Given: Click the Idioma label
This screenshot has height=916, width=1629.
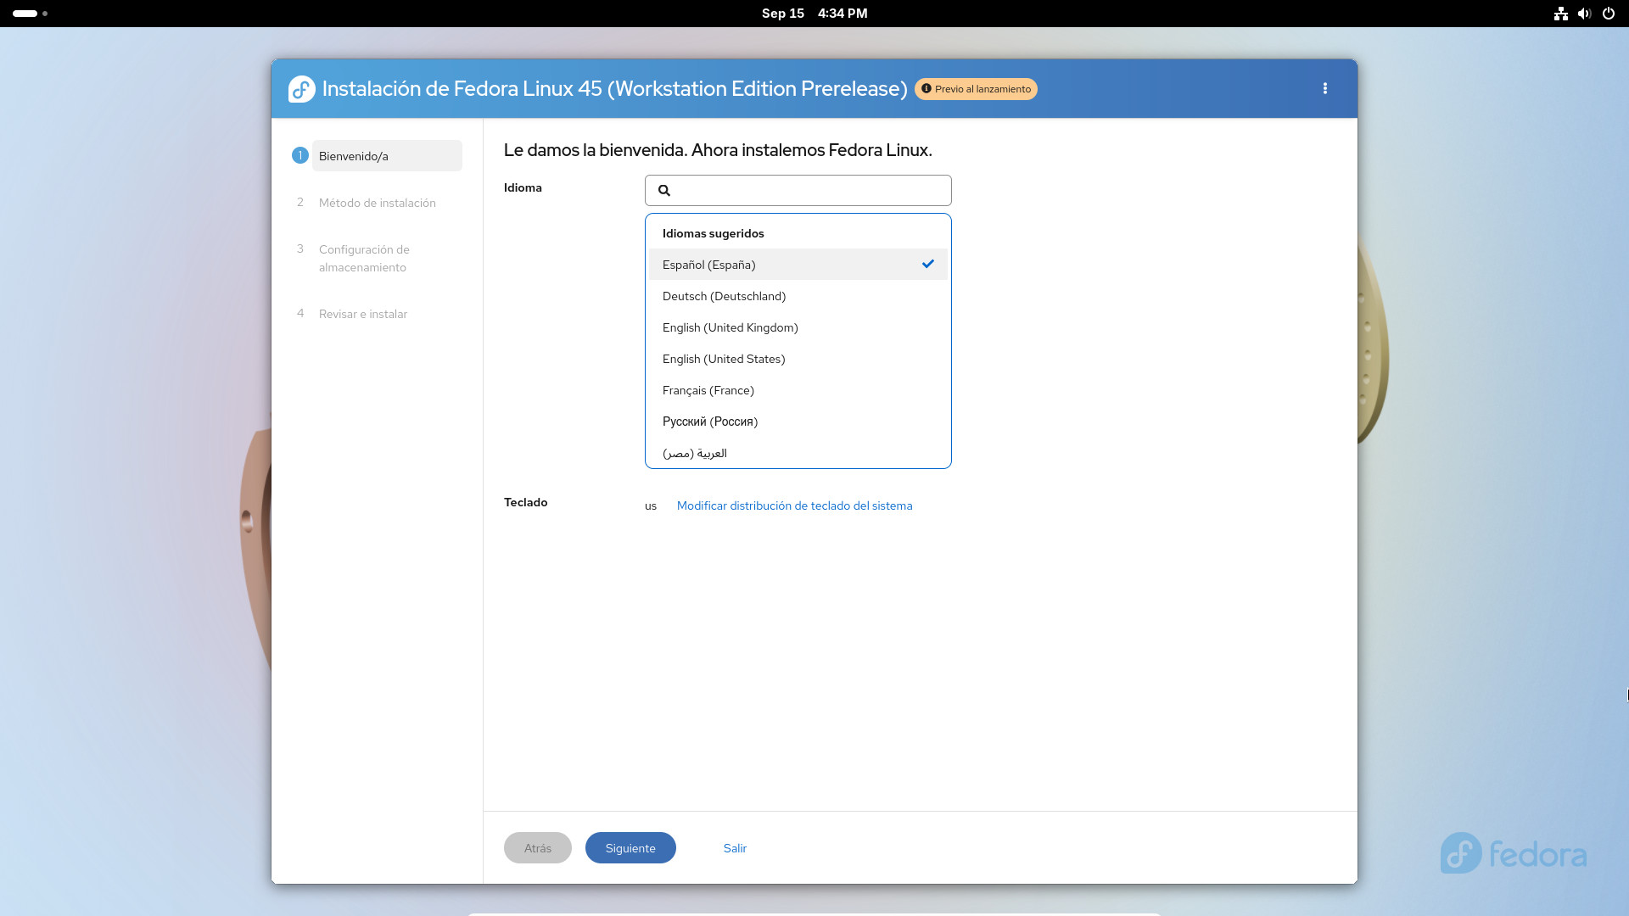Looking at the screenshot, I should pyautogui.click(x=523, y=187).
